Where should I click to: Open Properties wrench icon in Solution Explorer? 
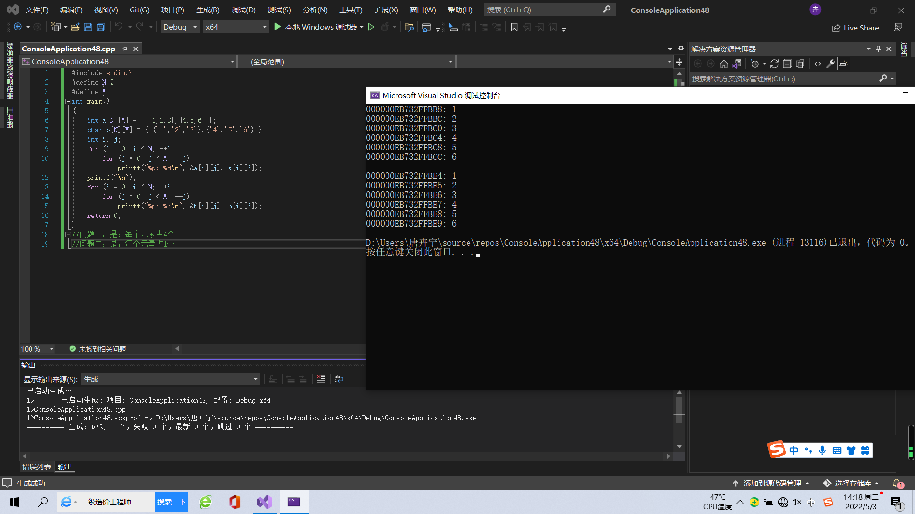point(831,64)
